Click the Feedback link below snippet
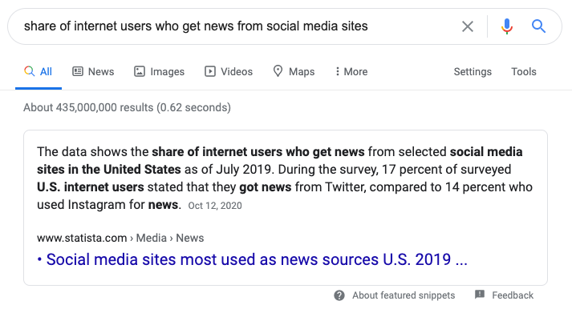Image resolution: width=572 pixels, height=309 pixels. [x=513, y=295]
